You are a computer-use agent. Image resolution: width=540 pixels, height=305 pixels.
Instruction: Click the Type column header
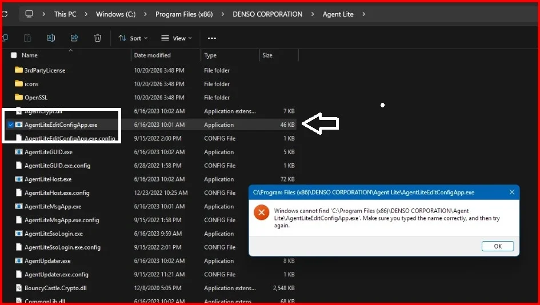(210, 55)
